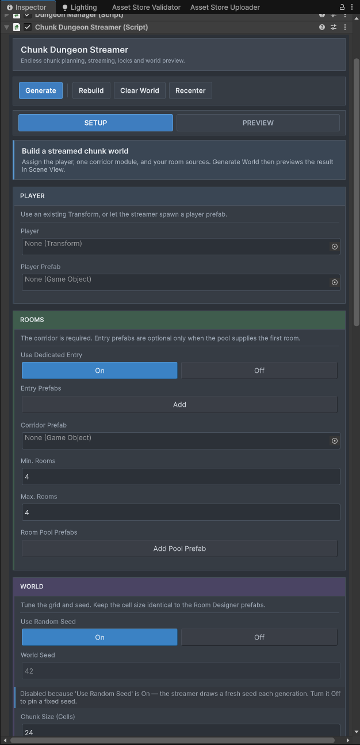The width and height of the screenshot is (360, 745).
Task: Click the 'Use Random Seed' label
Action: tap(48, 622)
